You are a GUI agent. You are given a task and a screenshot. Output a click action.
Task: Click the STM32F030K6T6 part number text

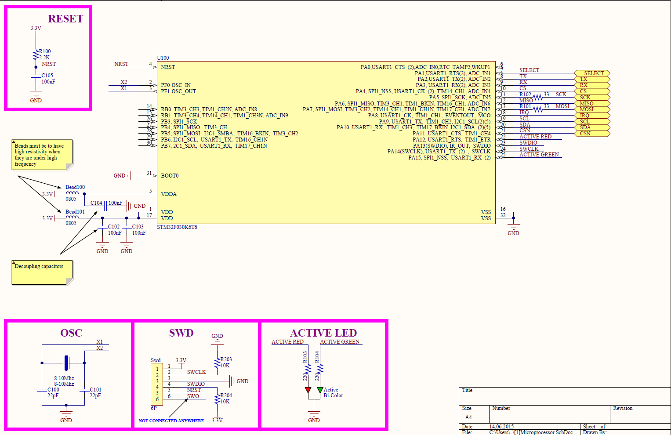pyautogui.click(x=177, y=227)
